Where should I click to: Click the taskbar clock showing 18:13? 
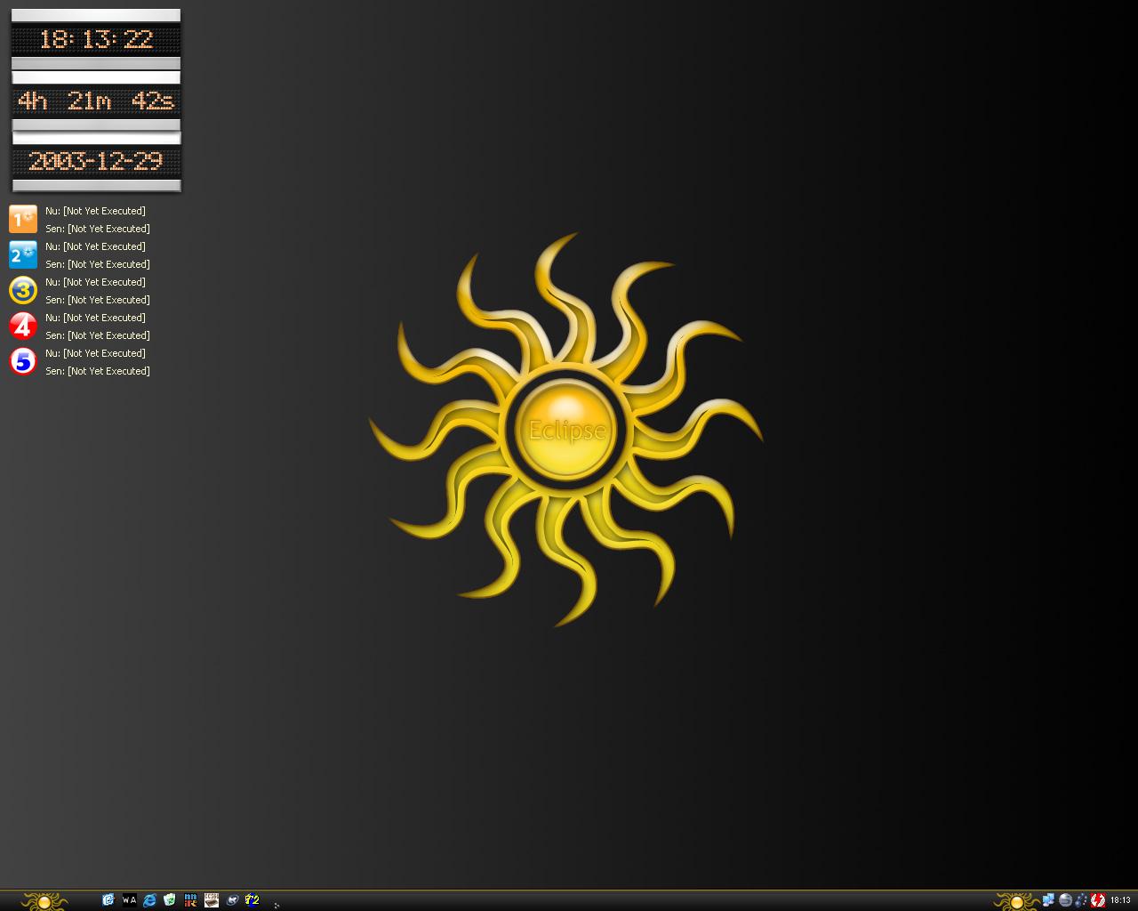pos(1120,900)
